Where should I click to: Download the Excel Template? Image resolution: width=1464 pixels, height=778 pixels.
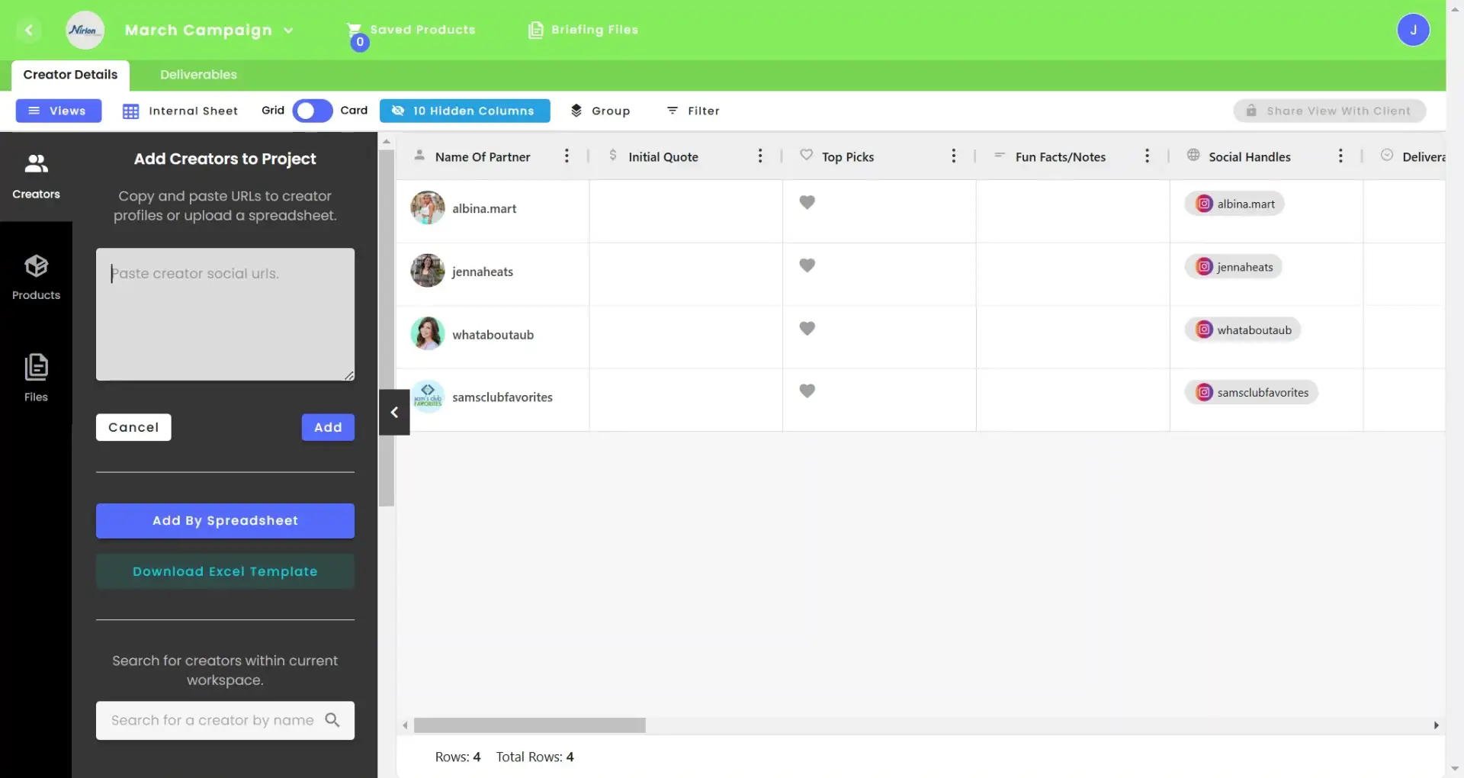225,571
